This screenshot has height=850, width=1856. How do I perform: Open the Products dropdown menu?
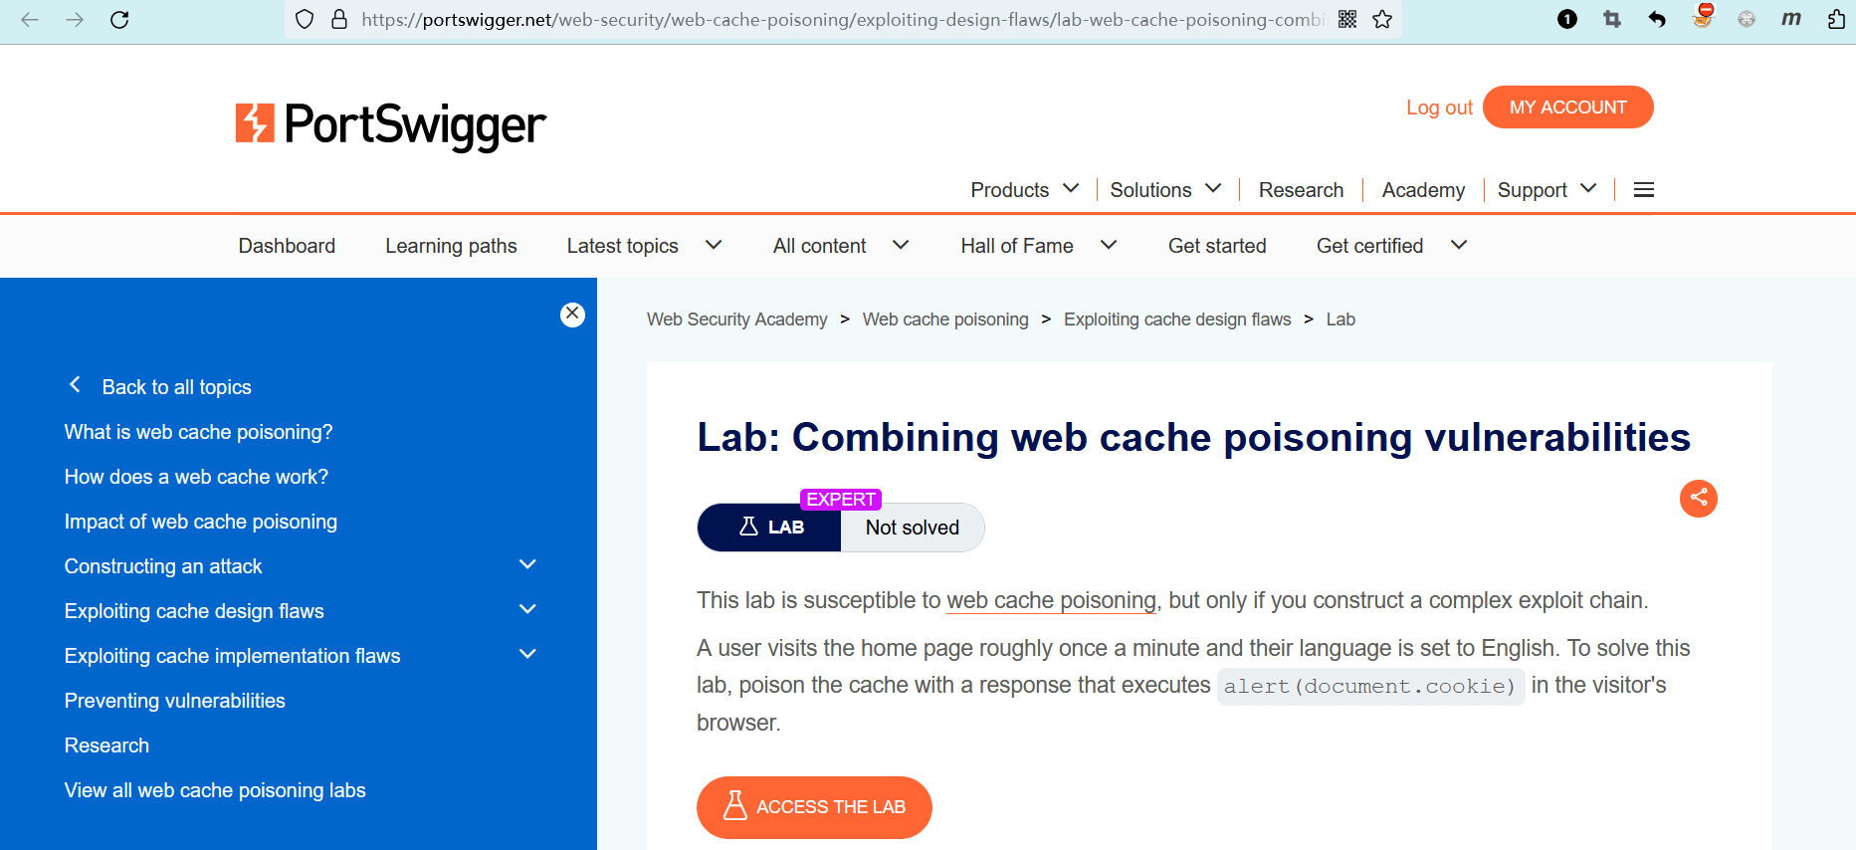click(x=1024, y=190)
